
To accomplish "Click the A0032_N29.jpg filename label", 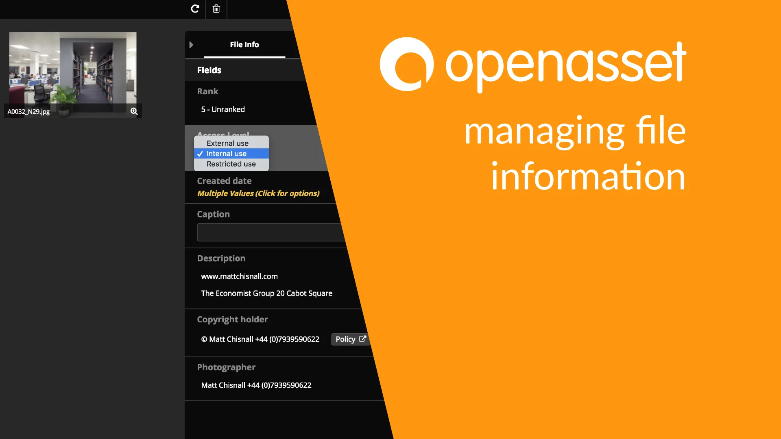I will [28, 112].
